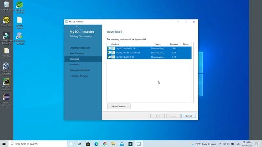The height and width of the screenshot is (147, 262).
Task: Click the MySQL Workbench 8.0.26 product icon
Action: point(113,53)
